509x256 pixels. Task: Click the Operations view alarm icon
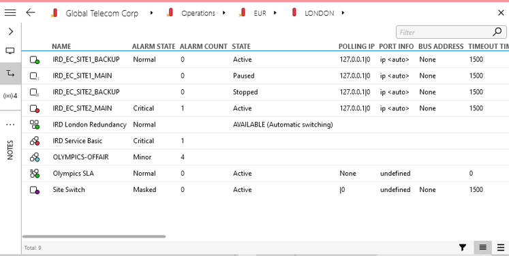pyautogui.click(x=170, y=13)
